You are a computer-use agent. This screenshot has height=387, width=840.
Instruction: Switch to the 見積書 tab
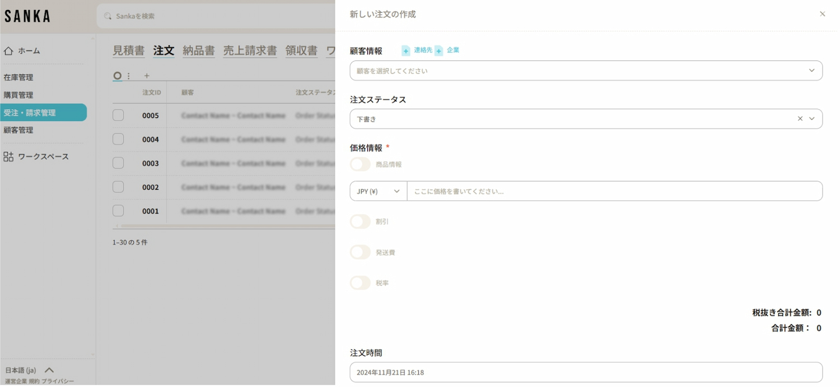128,50
